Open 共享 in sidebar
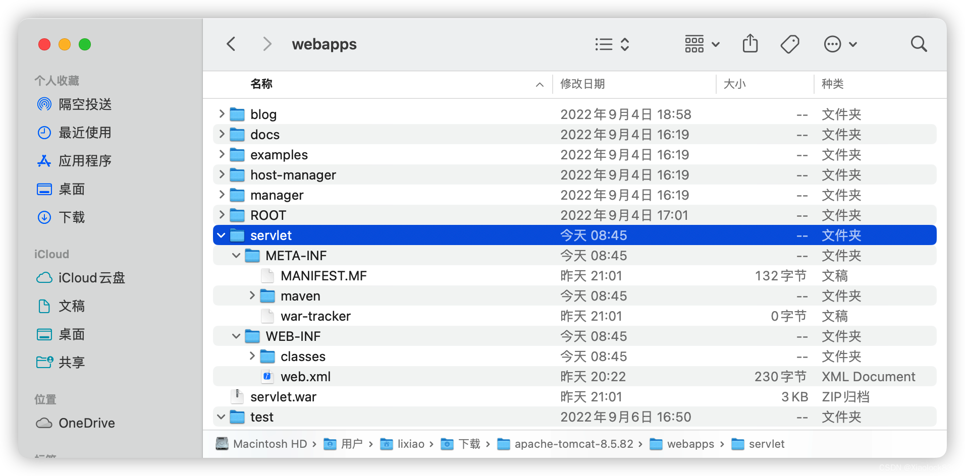This screenshot has width=965, height=476. coord(62,363)
